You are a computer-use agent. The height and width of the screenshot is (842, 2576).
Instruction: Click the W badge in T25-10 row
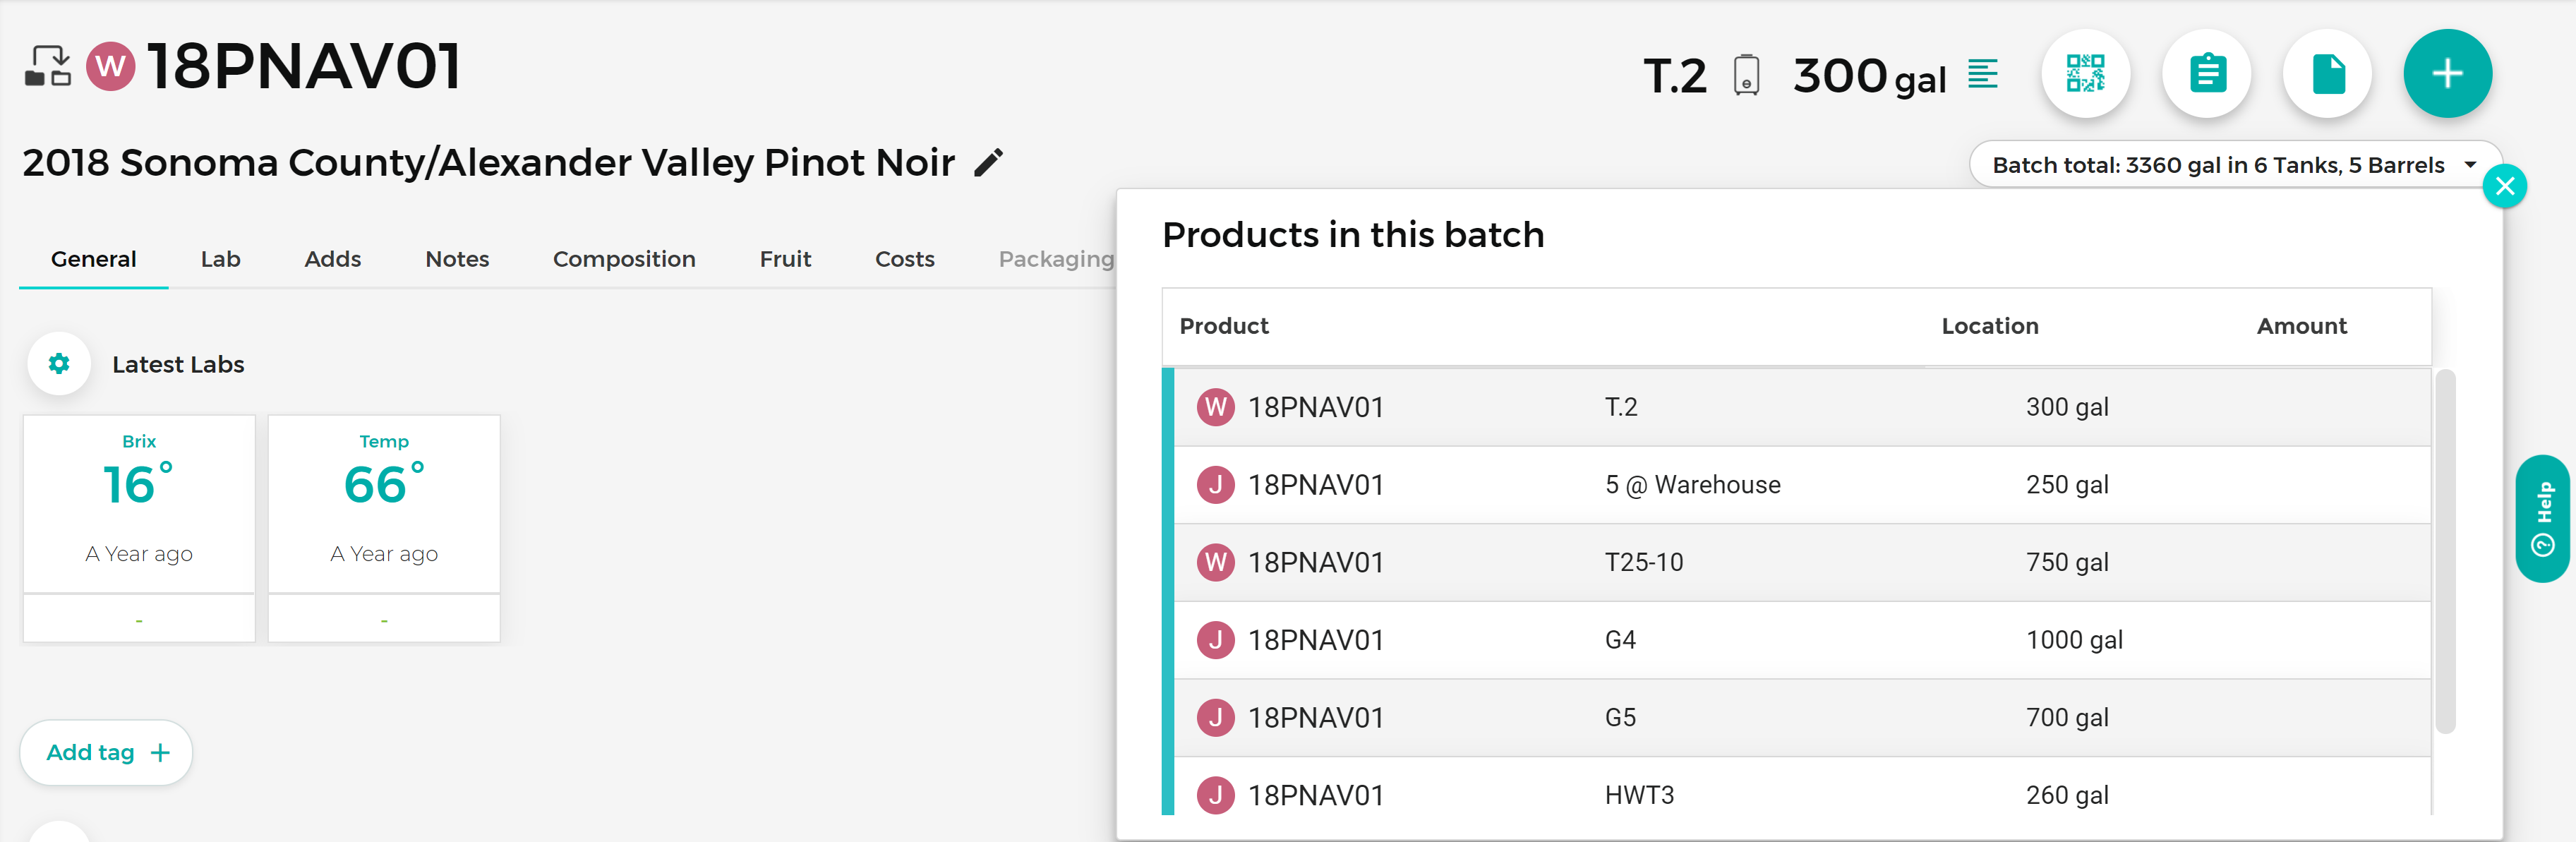pyautogui.click(x=1215, y=563)
